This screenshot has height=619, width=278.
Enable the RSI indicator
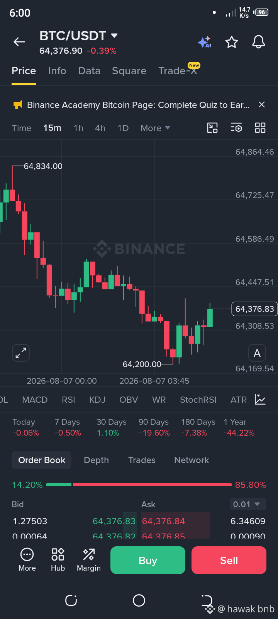tap(68, 400)
